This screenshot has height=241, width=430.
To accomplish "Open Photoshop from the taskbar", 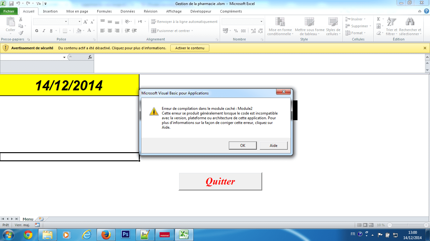I will 126,234.
